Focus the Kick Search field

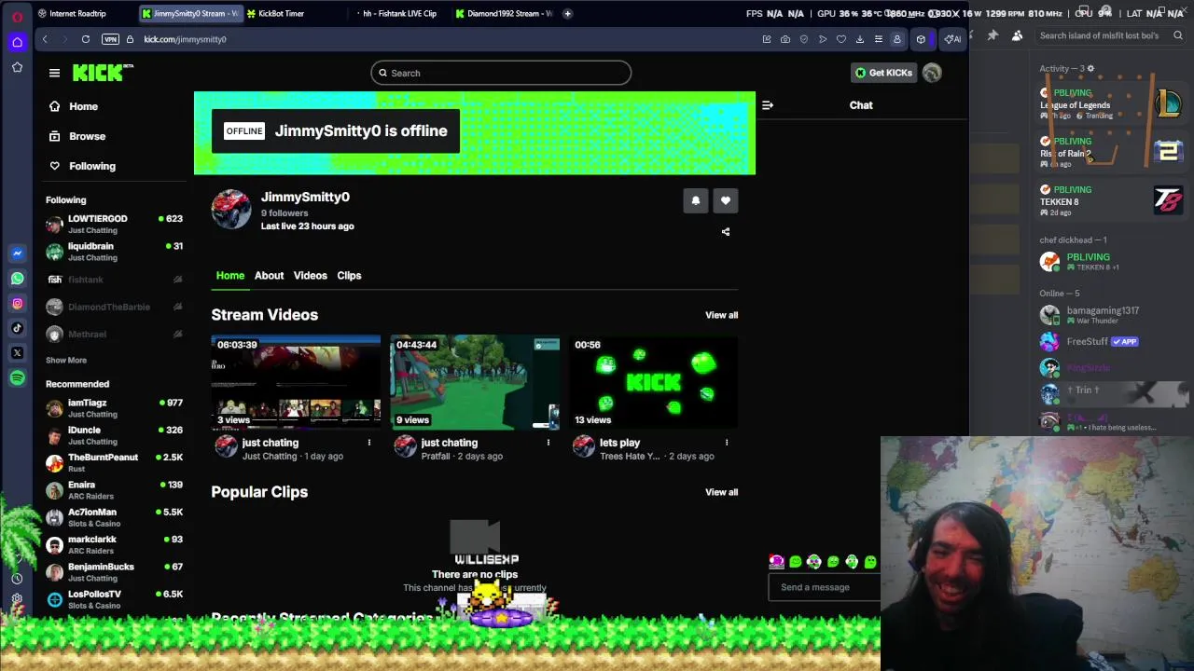click(501, 73)
